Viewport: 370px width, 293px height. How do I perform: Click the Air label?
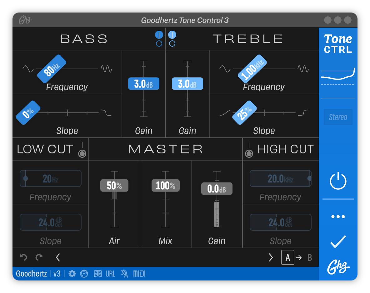(x=114, y=241)
